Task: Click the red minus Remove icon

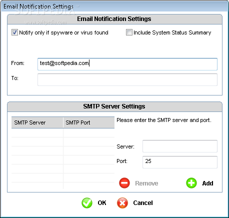Action: 124,183
